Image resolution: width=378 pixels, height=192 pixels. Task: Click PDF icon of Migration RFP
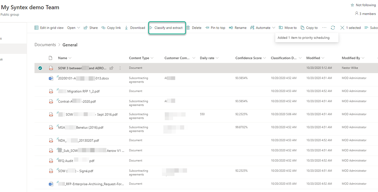(51, 91)
